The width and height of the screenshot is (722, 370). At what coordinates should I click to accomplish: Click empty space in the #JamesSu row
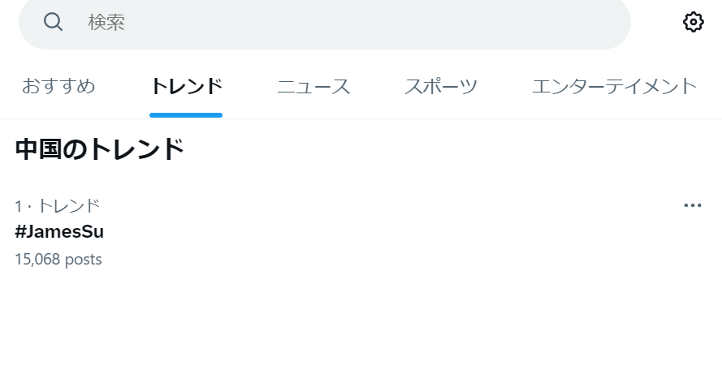tap(391, 232)
